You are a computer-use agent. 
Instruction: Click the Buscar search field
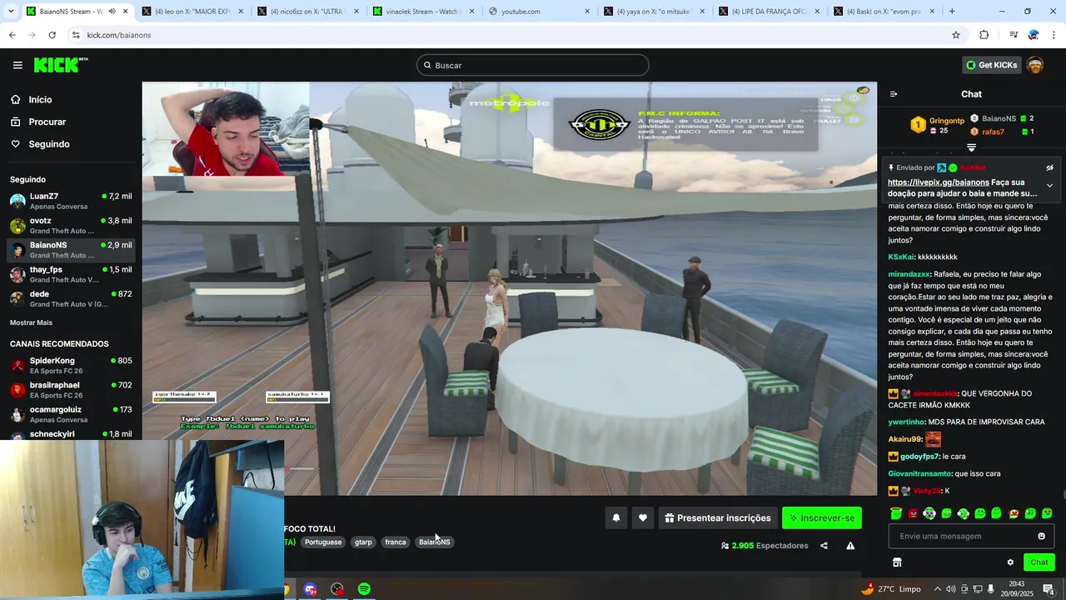pyautogui.click(x=533, y=65)
